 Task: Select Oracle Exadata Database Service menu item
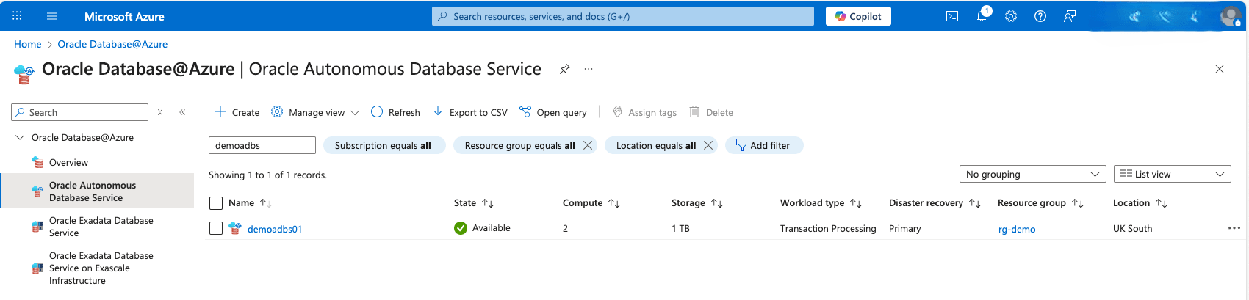coord(101,227)
